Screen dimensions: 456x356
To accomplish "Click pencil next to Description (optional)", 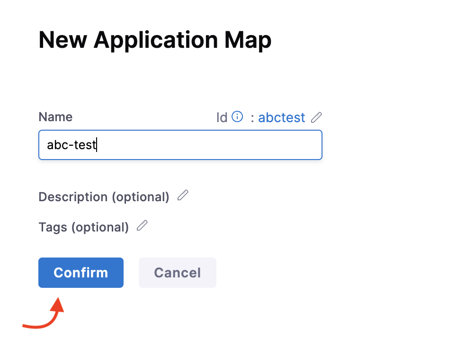I will (x=183, y=196).
